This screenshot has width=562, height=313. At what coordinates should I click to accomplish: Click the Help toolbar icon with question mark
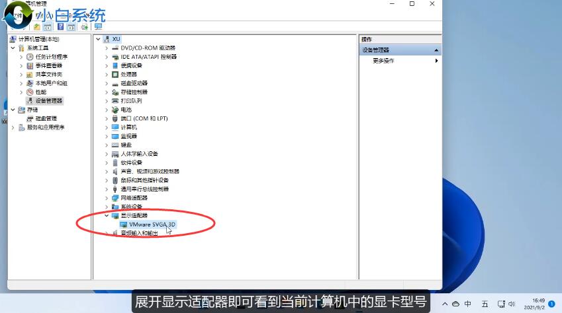coord(61,27)
